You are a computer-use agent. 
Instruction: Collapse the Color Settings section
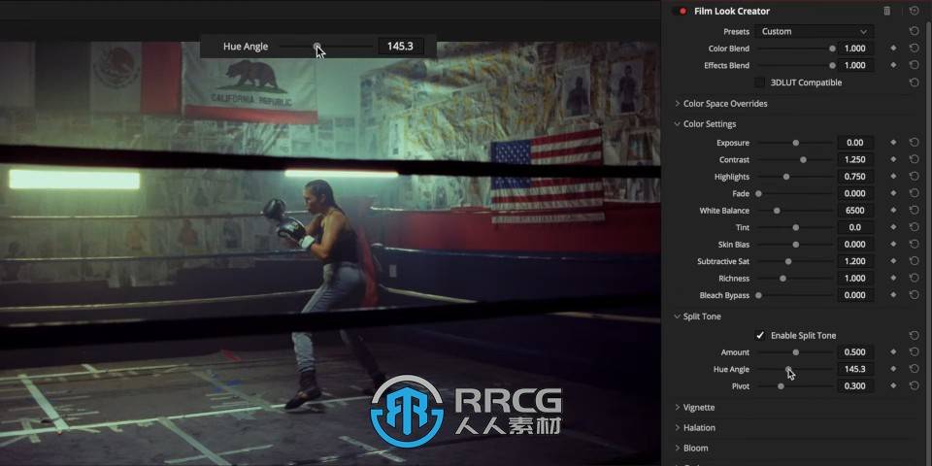click(709, 124)
